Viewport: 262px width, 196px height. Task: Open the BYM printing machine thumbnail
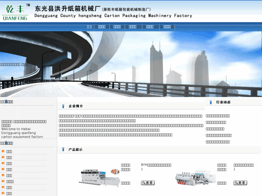99,178
